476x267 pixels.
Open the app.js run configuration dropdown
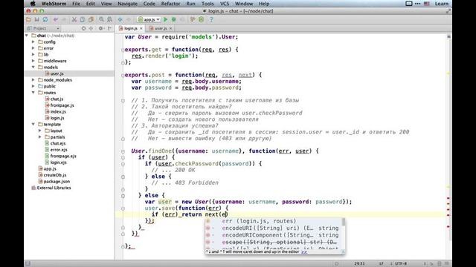pyautogui.click(x=149, y=20)
